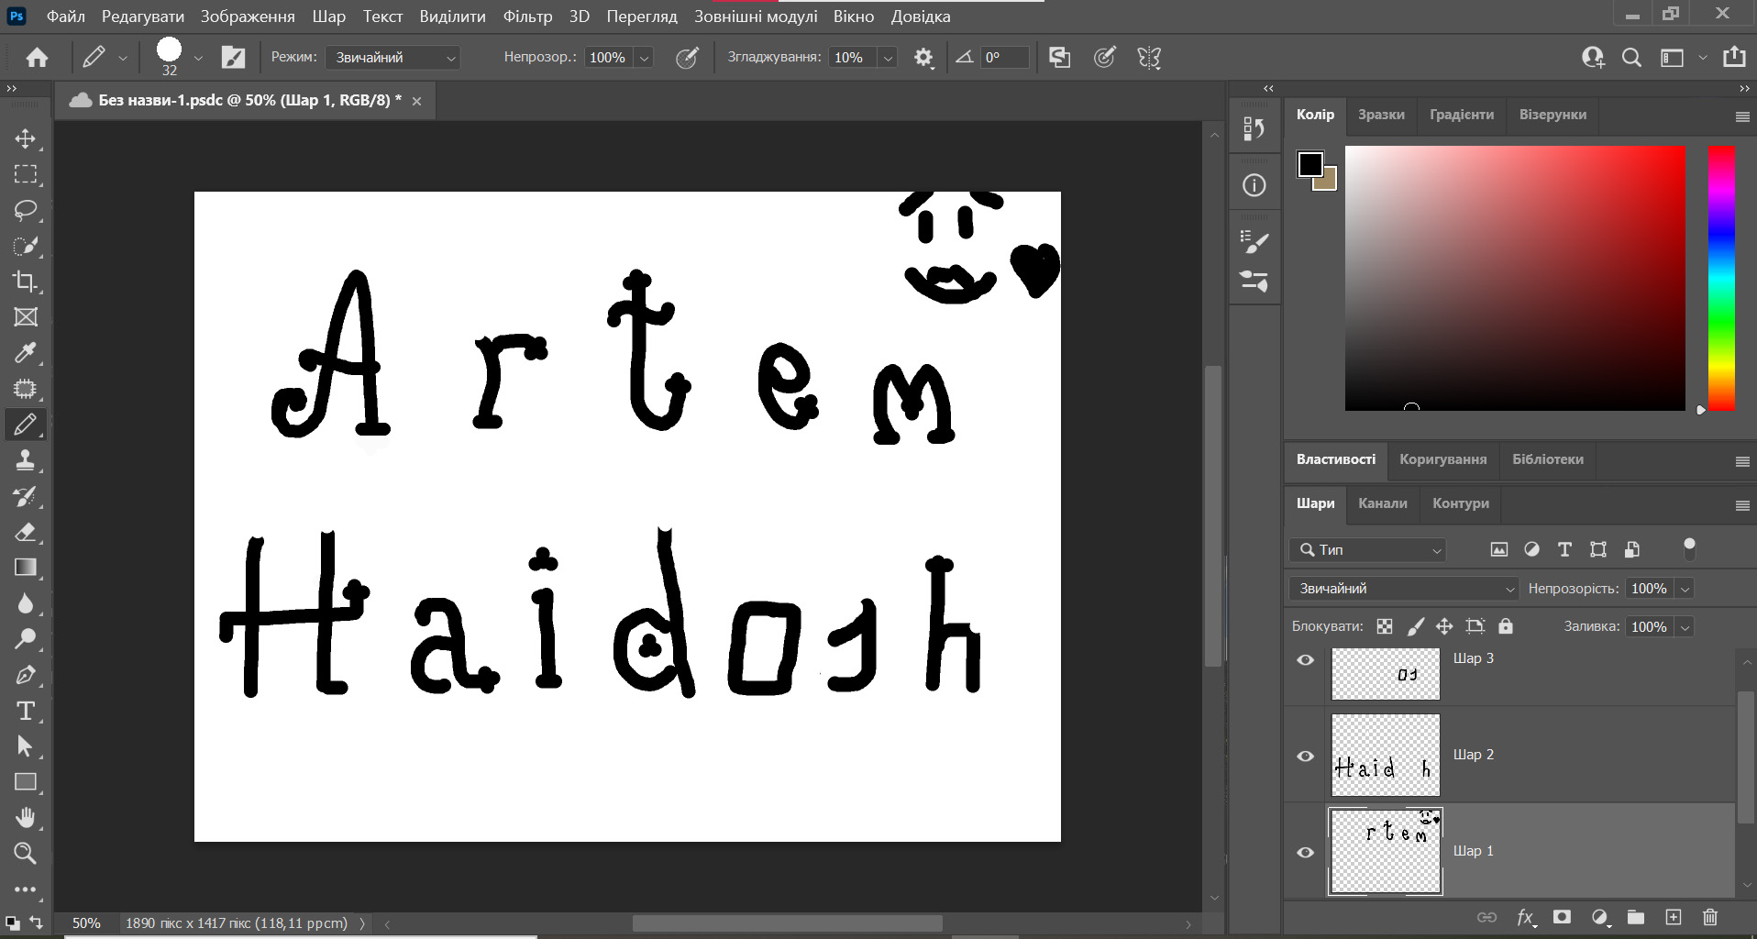Open layer blend mode Звичайний dropdown

[1404, 589]
